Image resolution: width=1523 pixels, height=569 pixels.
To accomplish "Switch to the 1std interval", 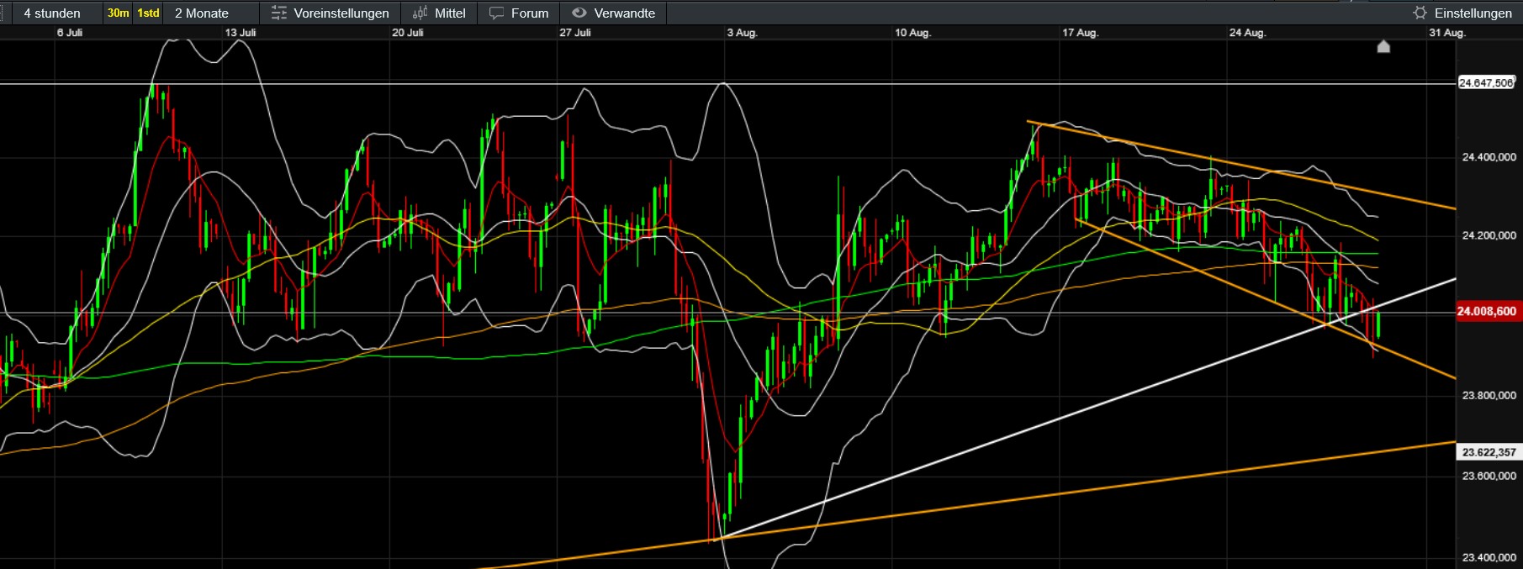I will pos(148,13).
